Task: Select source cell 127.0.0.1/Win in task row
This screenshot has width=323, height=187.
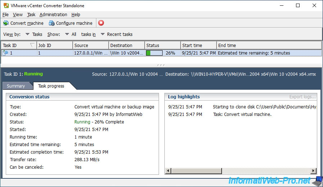Action: point(91,53)
